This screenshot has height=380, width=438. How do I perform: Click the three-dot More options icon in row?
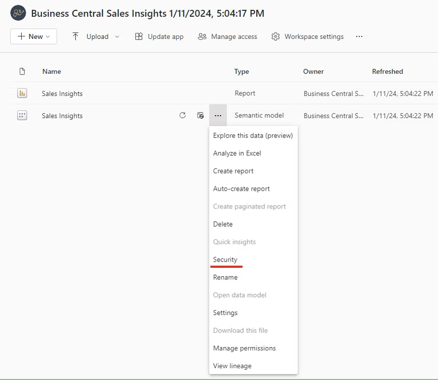click(x=218, y=116)
